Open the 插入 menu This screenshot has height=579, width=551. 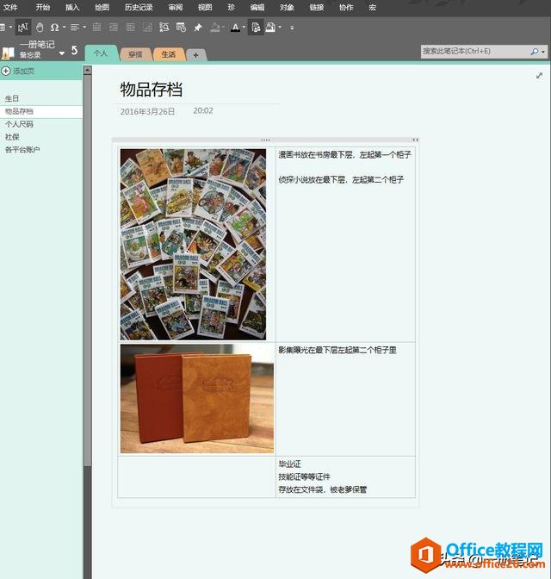[x=72, y=7]
